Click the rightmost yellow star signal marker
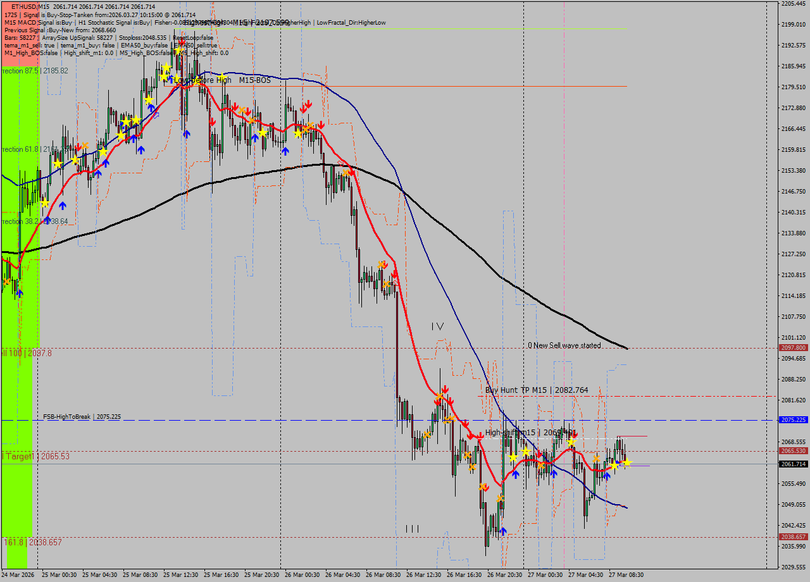 click(626, 463)
